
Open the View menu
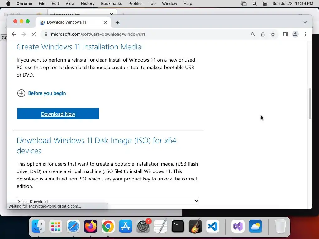point(70,4)
